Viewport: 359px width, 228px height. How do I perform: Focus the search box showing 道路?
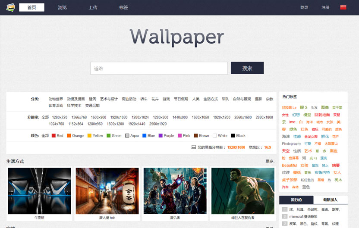click(x=159, y=68)
